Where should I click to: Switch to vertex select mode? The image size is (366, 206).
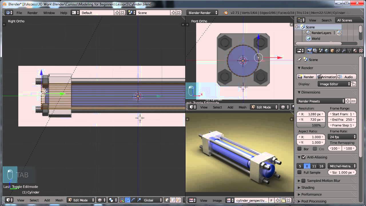(167, 200)
